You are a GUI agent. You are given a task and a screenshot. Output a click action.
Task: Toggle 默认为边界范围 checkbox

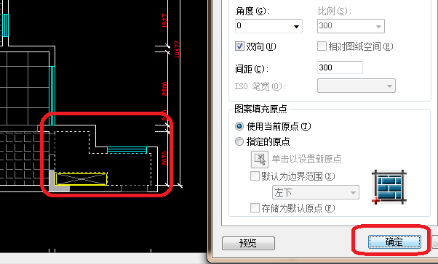pyautogui.click(x=255, y=176)
